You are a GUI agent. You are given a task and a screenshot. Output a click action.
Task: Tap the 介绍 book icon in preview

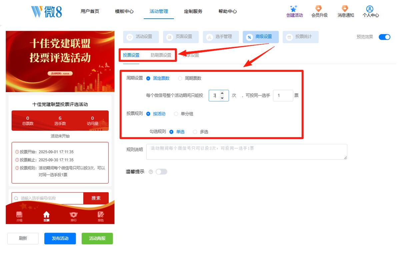[19, 215]
